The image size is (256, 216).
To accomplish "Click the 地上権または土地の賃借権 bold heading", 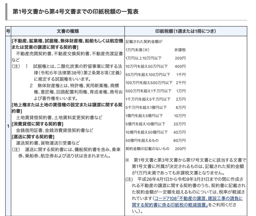I will tap(67, 105).
